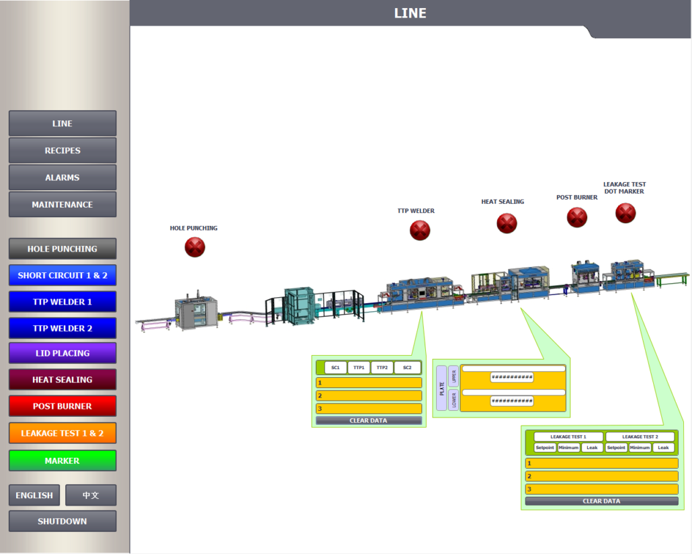This screenshot has height=554, width=692.
Task: Select the SC1 column header
Action: coord(335,368)
